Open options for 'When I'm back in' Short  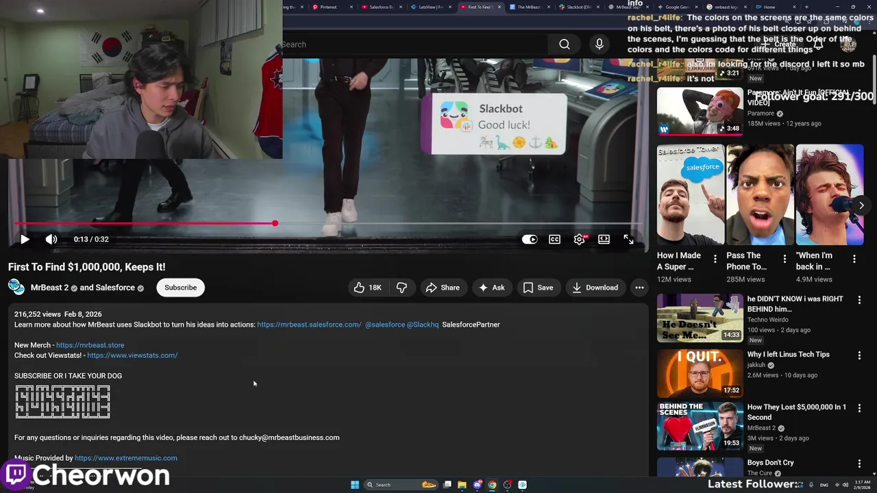pos(854,259)
